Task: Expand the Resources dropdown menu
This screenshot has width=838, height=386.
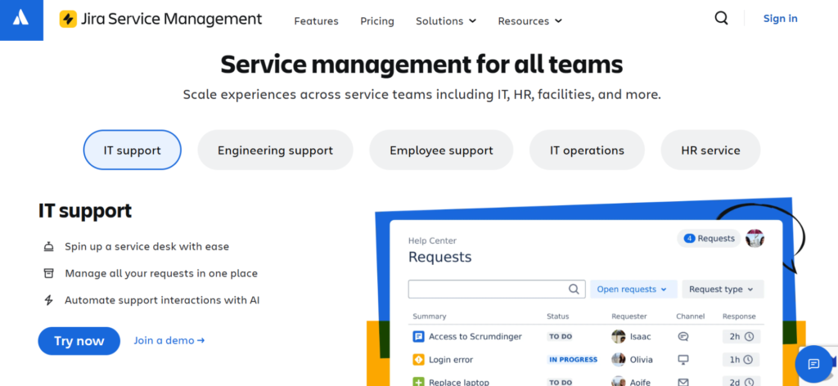Action: click(529, 20)
